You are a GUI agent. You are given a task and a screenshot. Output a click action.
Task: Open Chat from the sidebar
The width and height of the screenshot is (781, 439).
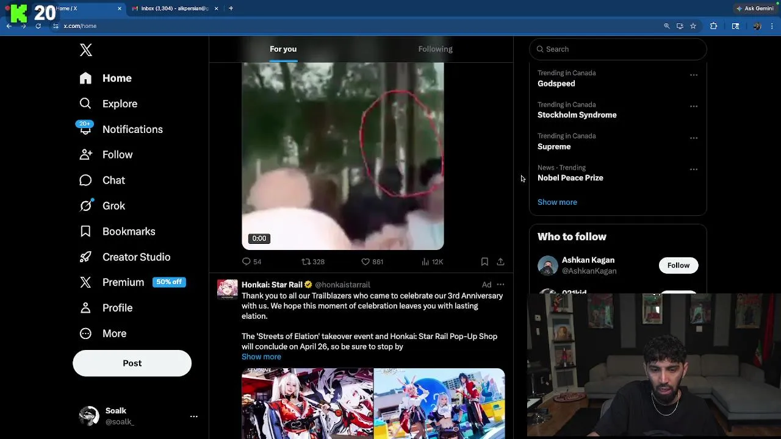click(102, 180)
